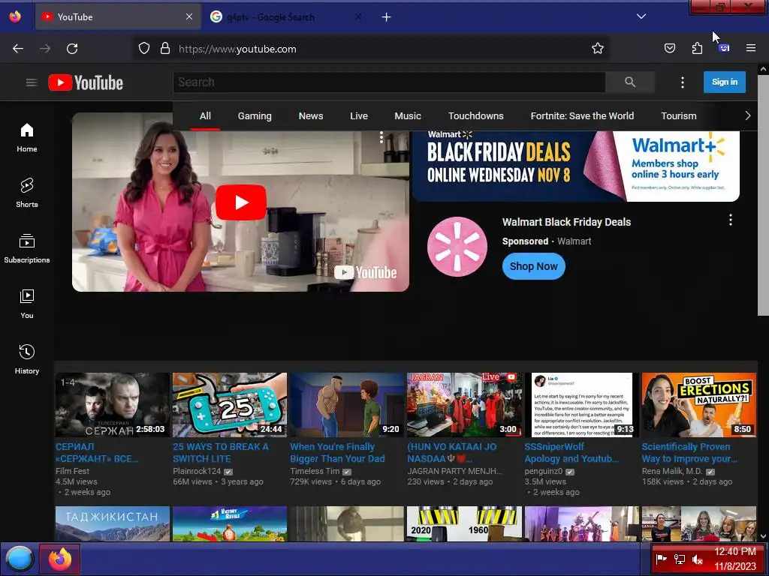Open Home in the sidebar
The height and width of the screenshot is (576, 769).
[27, 138]
